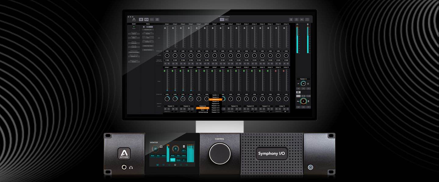Viewport: 439px width, 182px height.
Task: Open the Analog 1-2 dropdown in the Device column
Action: coord(148,42)
